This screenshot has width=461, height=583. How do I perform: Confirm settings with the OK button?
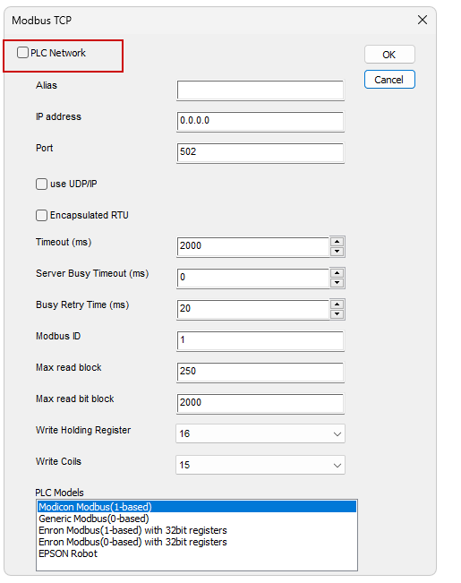click(x=389, y=55)
